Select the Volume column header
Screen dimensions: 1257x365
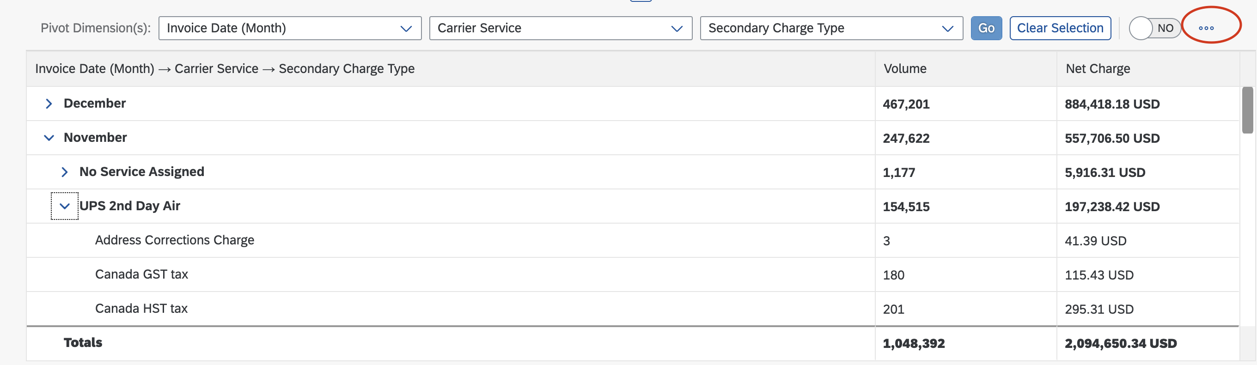click(x=905, y=69)
